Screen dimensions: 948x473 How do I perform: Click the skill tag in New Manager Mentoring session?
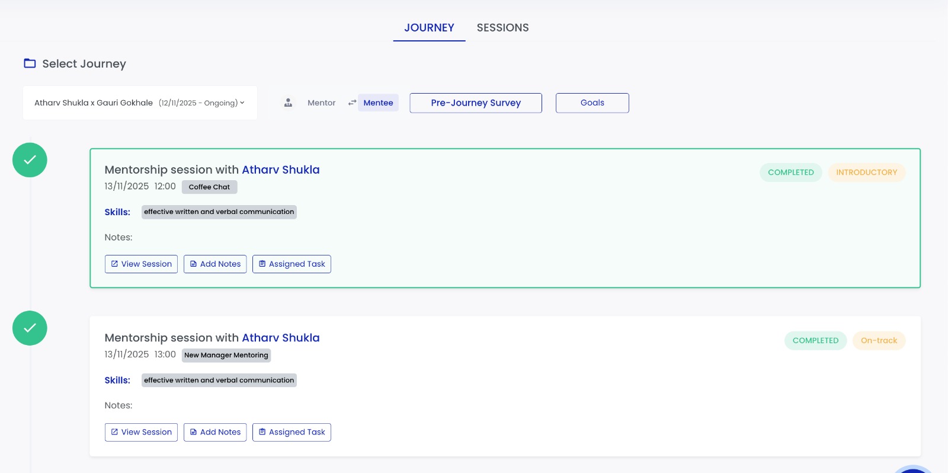pos(219,380)
